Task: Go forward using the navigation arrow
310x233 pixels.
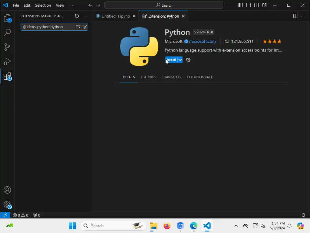Action: pos(98,5)
